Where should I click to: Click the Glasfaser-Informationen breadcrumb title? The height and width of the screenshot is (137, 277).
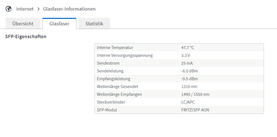coord(69,9)
